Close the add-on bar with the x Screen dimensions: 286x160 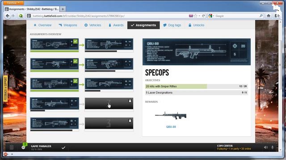pos(12,154)
